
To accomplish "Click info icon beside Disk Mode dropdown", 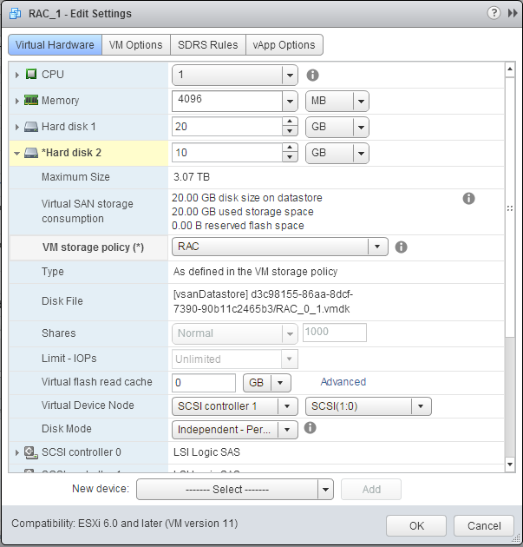I will 310,428.
